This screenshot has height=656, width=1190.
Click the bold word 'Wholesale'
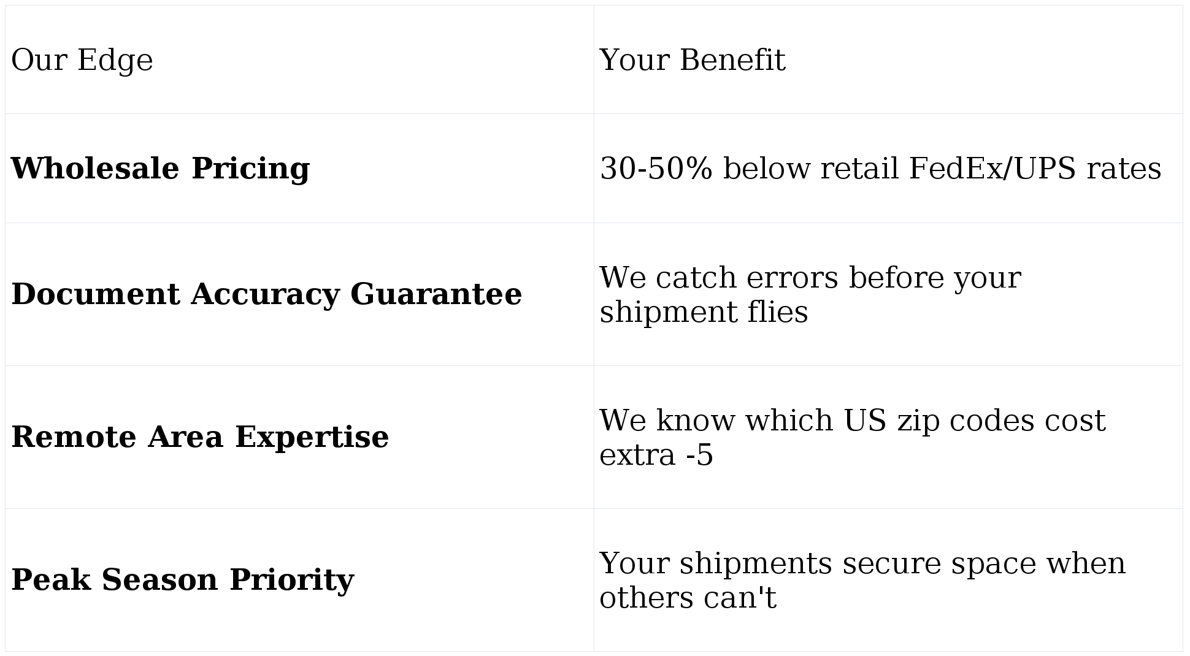pyautogui.click(x=95, y=169)
